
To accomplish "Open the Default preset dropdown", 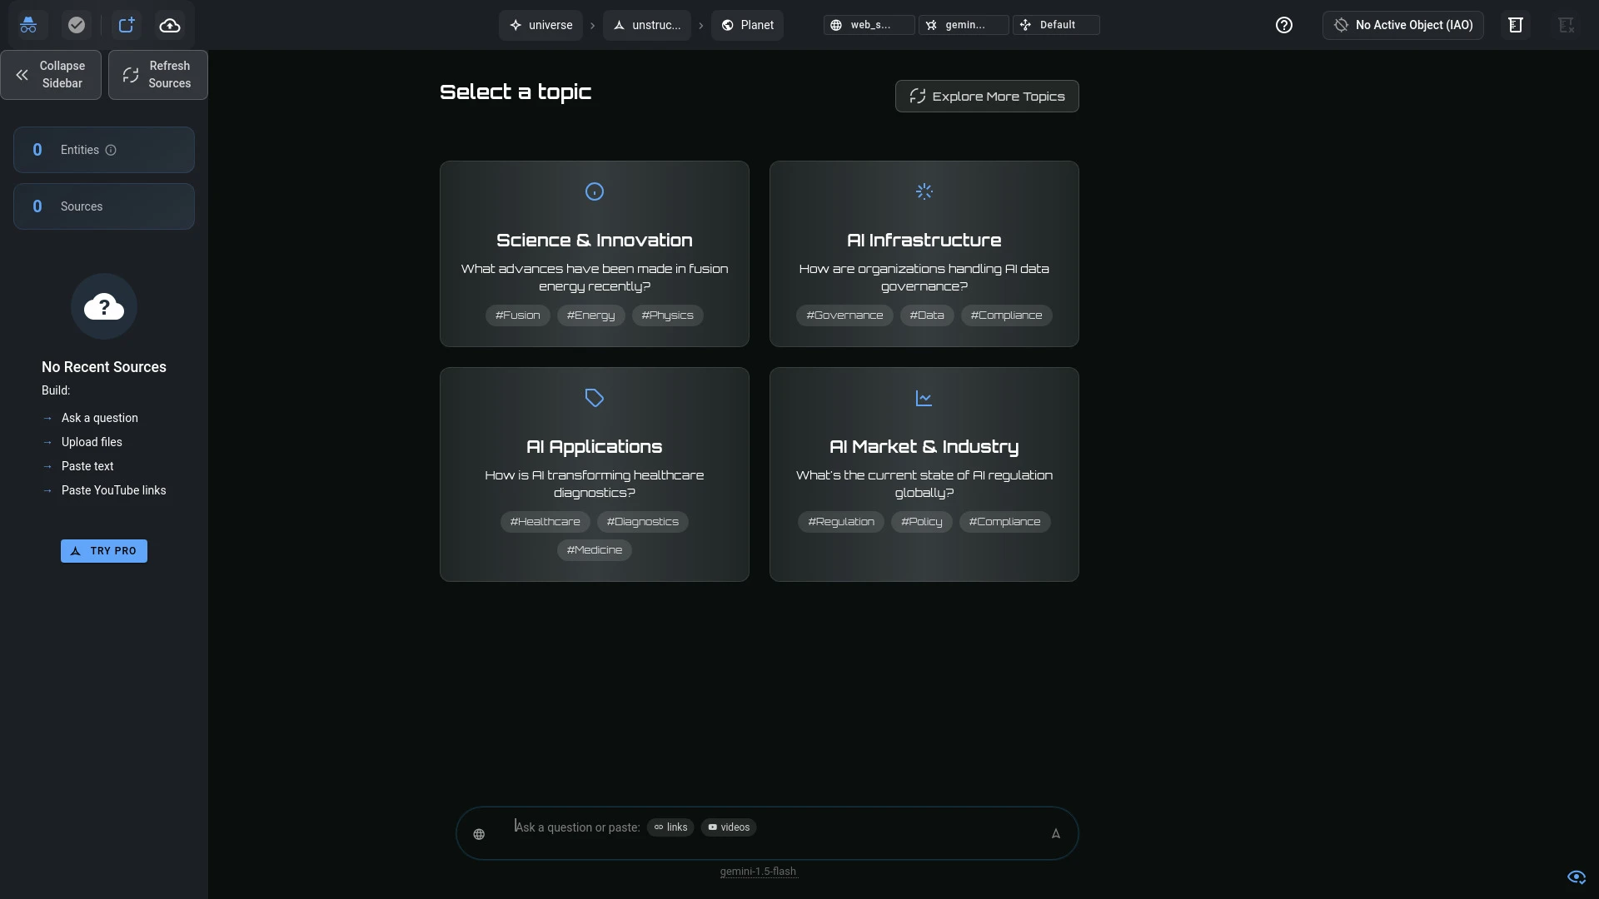I will [1056, 25].
